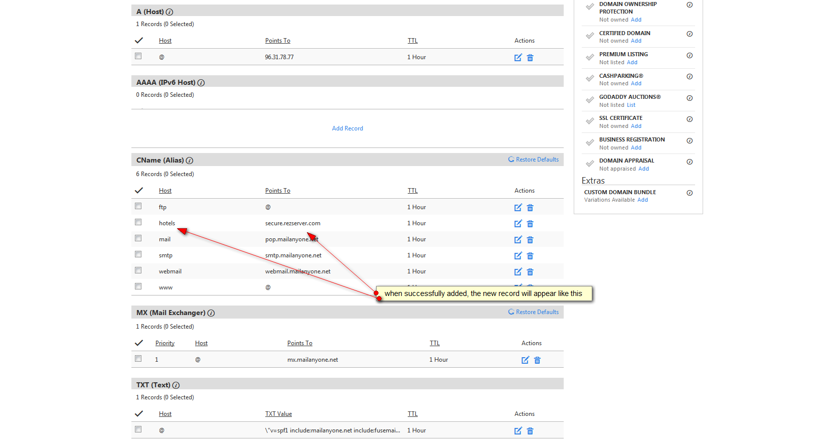Sort MX records by Priority
The height and width of the screenshot is (447, 834).
[165, 343]
